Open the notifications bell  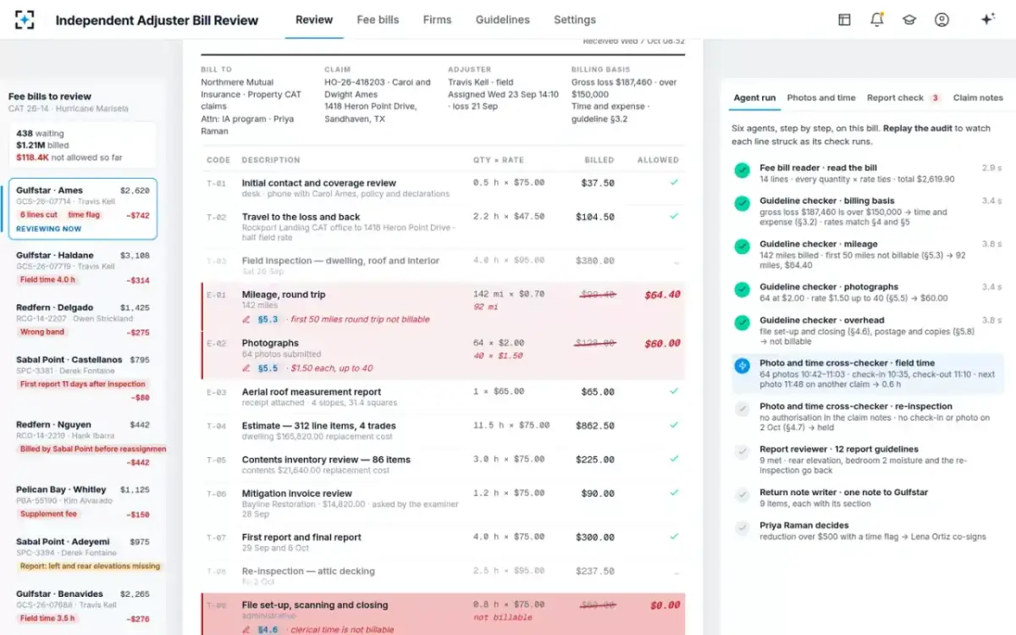[877, 19]
